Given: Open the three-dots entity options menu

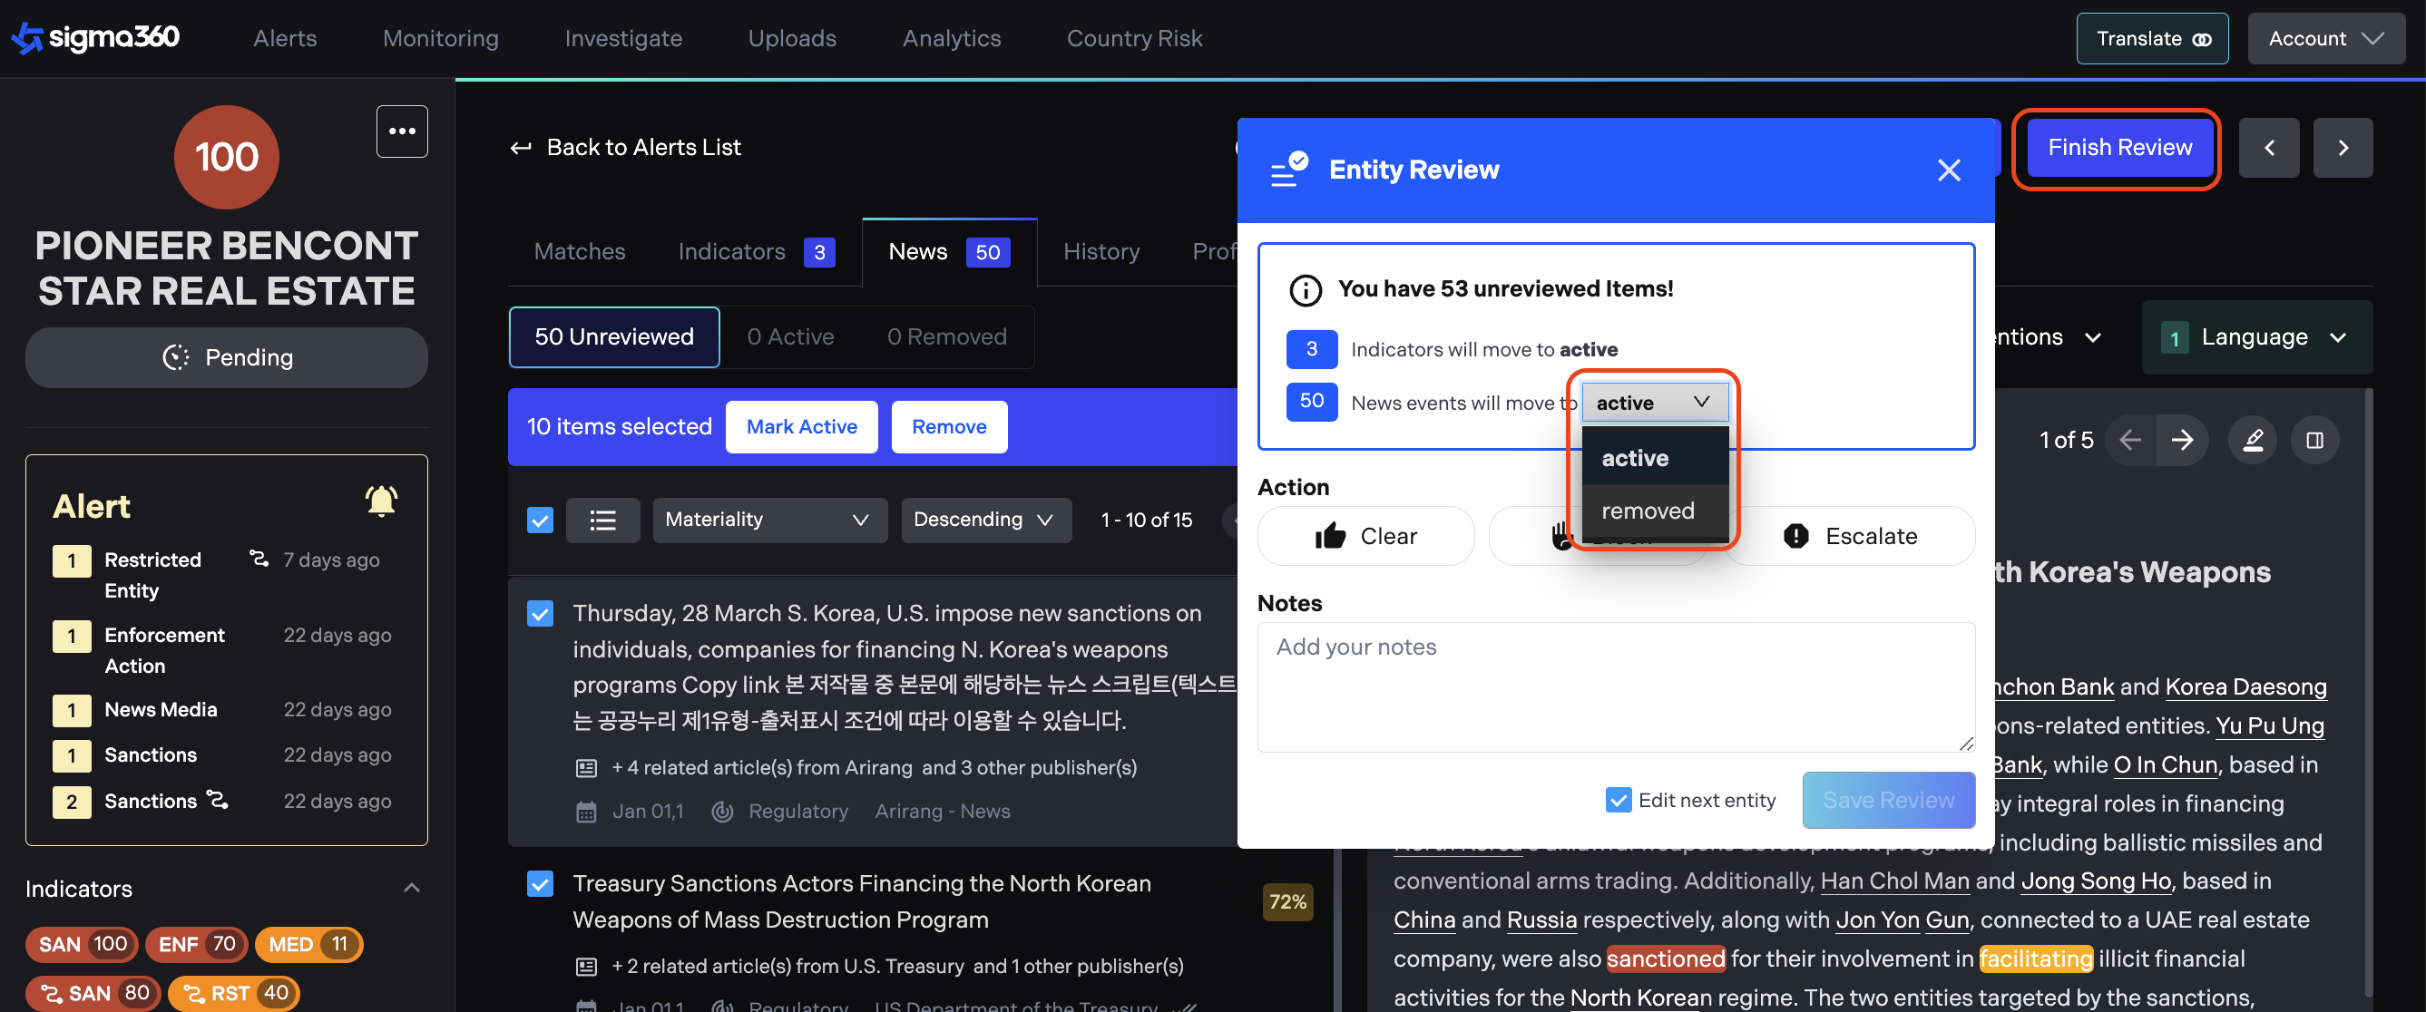Looking at the screenshot, I should click(402, 131).
